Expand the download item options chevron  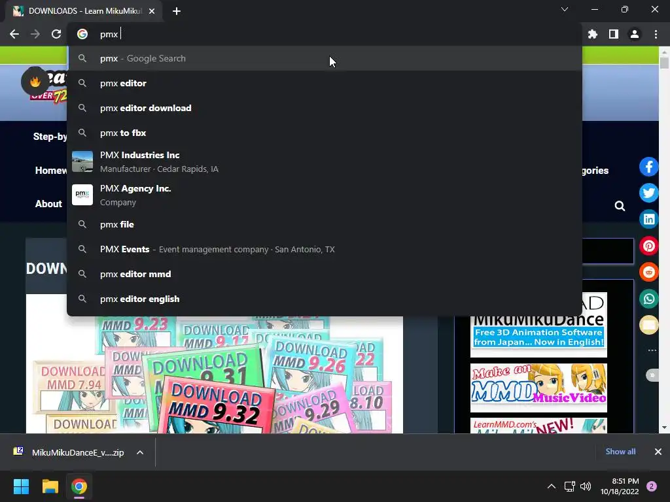tap(140, 452)
